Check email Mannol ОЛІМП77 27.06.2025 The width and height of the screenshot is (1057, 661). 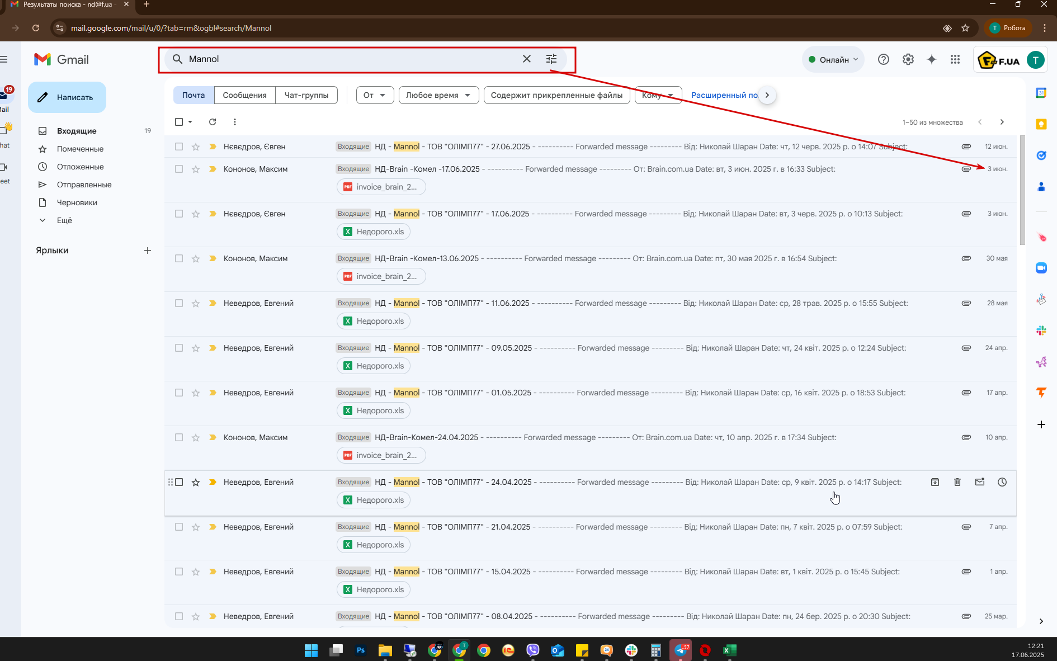[179, 147]
